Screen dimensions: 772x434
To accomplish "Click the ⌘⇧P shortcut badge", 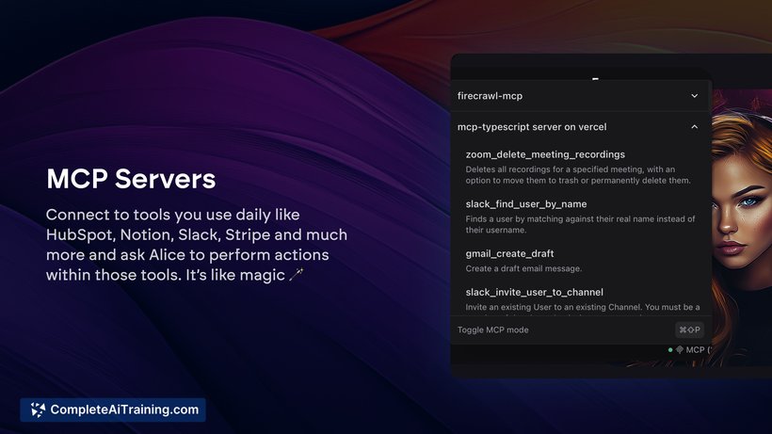I will 689,330.
